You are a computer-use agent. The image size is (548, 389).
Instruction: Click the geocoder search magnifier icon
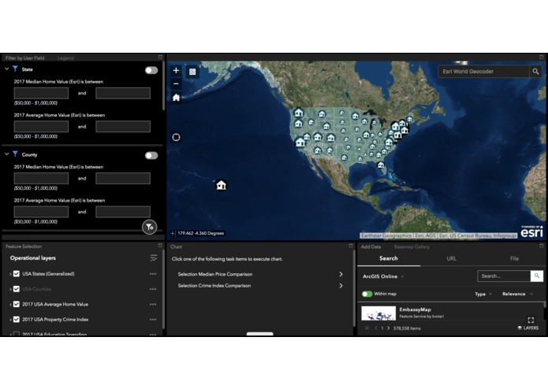pos(535,72)
